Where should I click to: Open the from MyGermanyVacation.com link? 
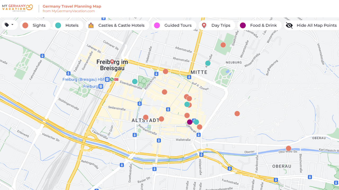(69, 11)
